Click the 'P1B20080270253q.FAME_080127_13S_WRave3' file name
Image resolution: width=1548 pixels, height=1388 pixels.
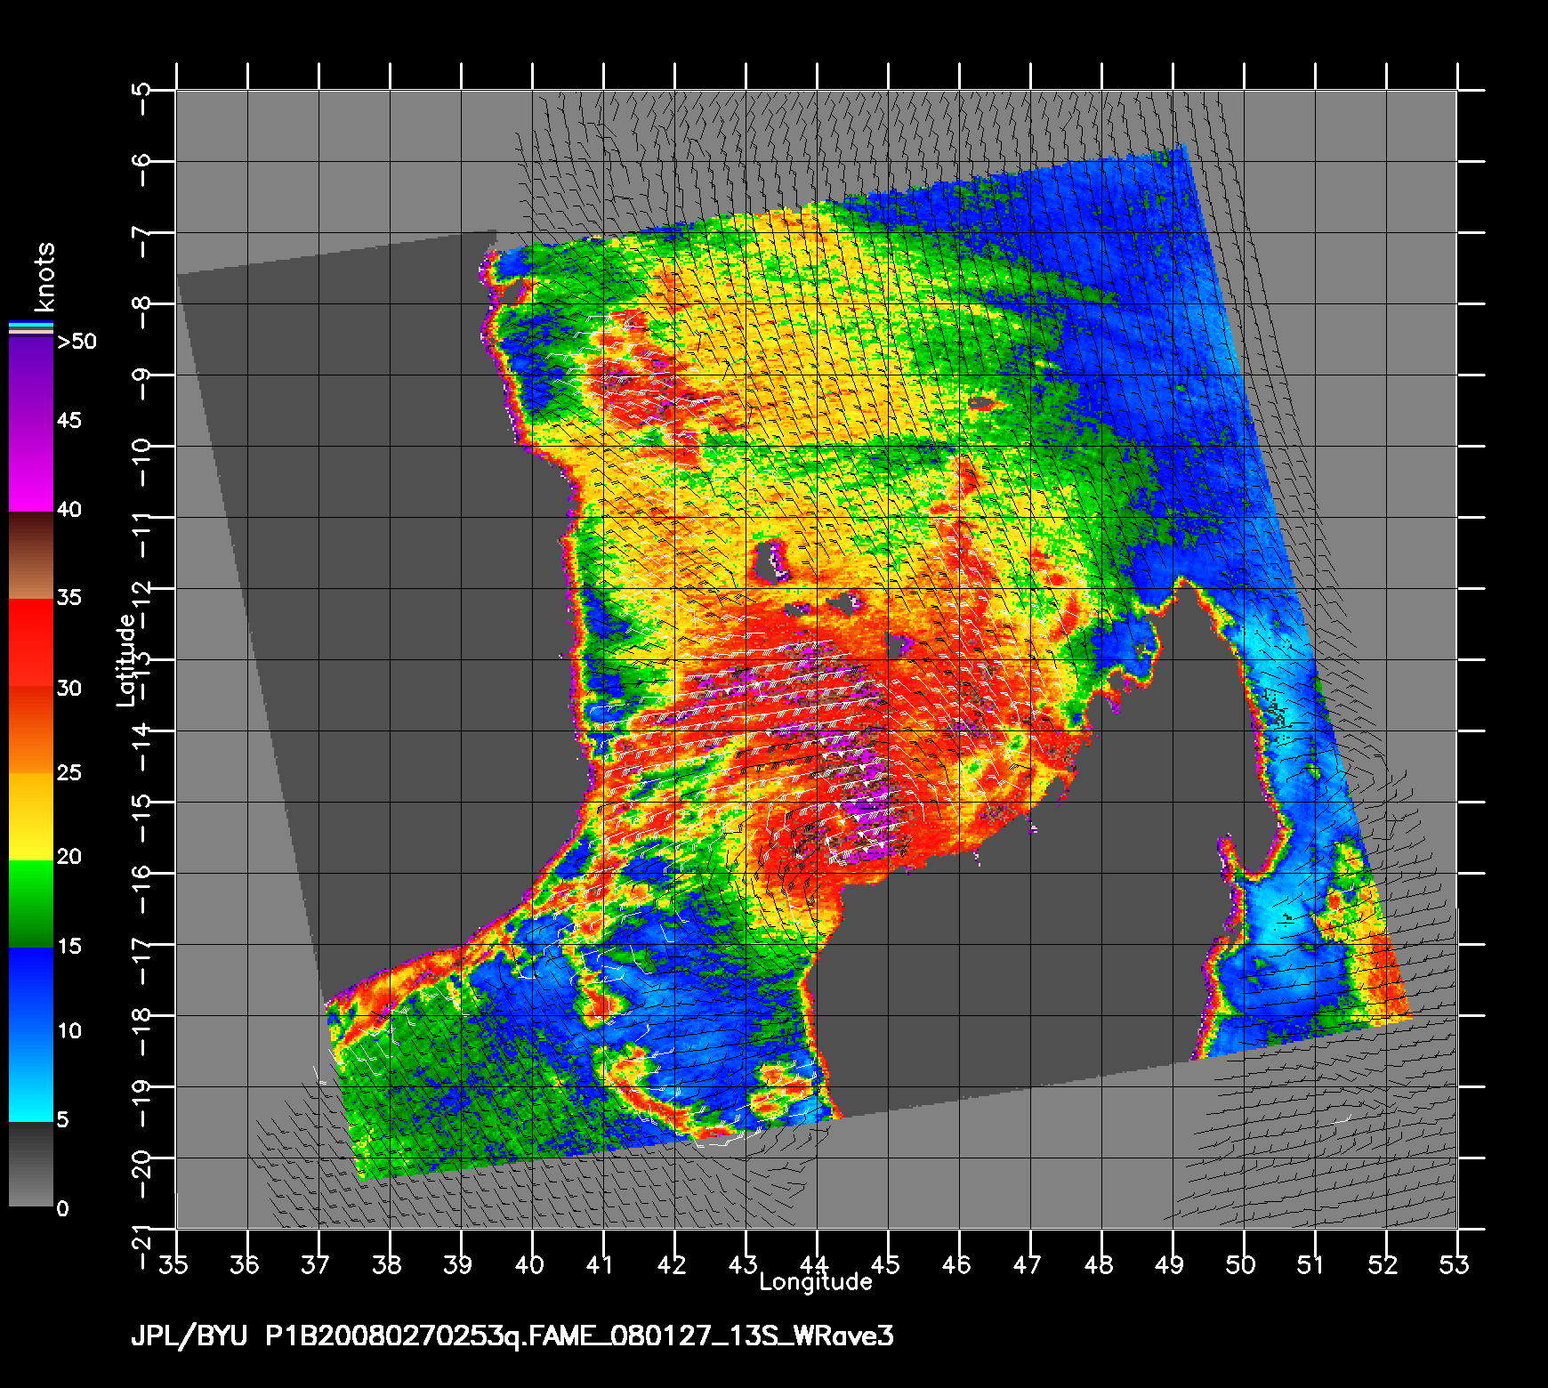pyautogui.click(x=579, y=1336)
